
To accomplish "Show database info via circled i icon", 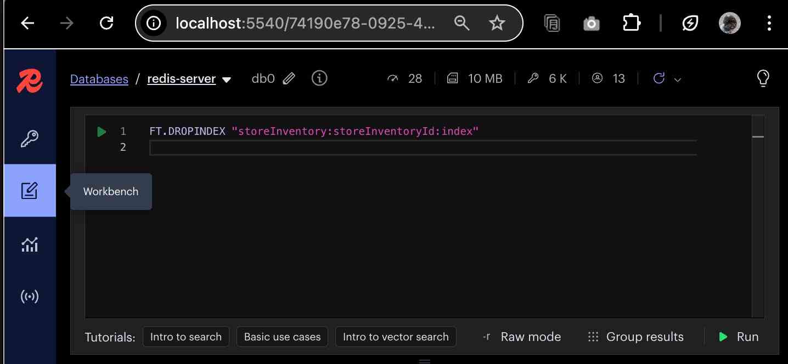I will point(319,78).
